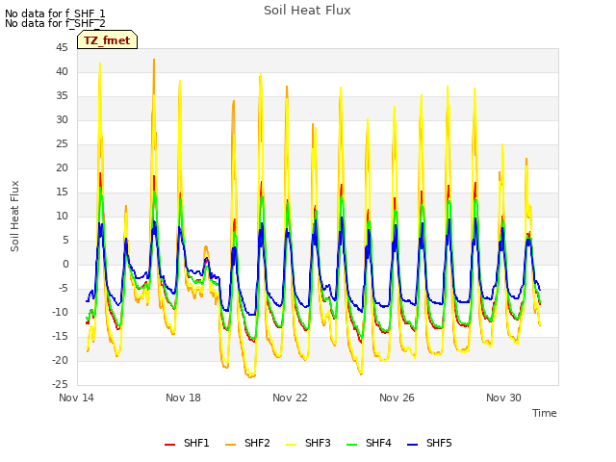Select the Nov 22 x-axis tick label
This screenshot has height=462, width=616.
290,398
